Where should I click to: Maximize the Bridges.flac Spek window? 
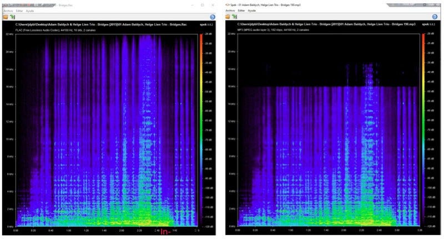(x=203, y=5)
